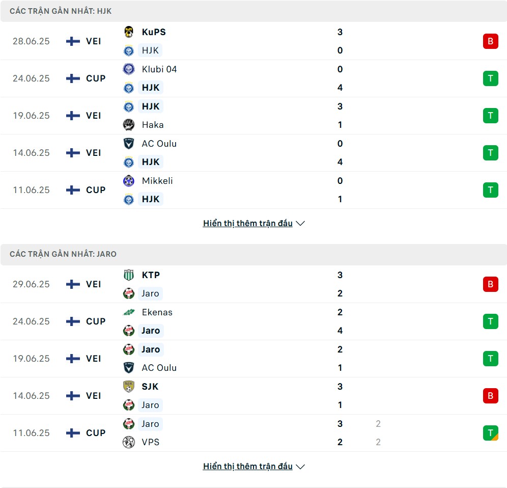Expand more HJK matches link

click(248, 223)
